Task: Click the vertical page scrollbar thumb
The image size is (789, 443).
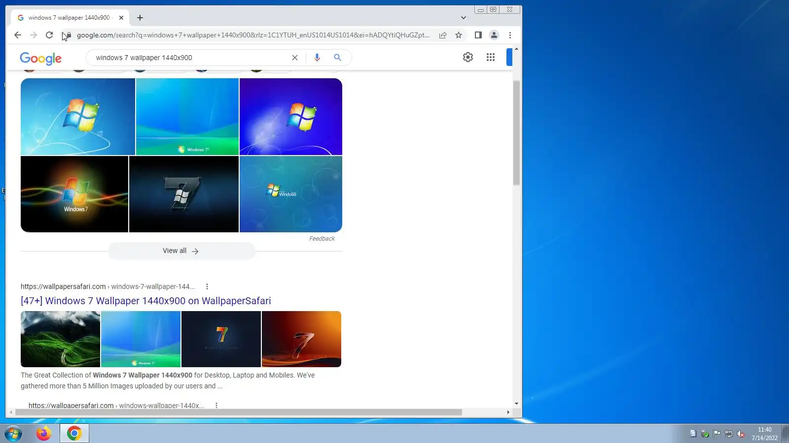Action: (x=516, y=133)
